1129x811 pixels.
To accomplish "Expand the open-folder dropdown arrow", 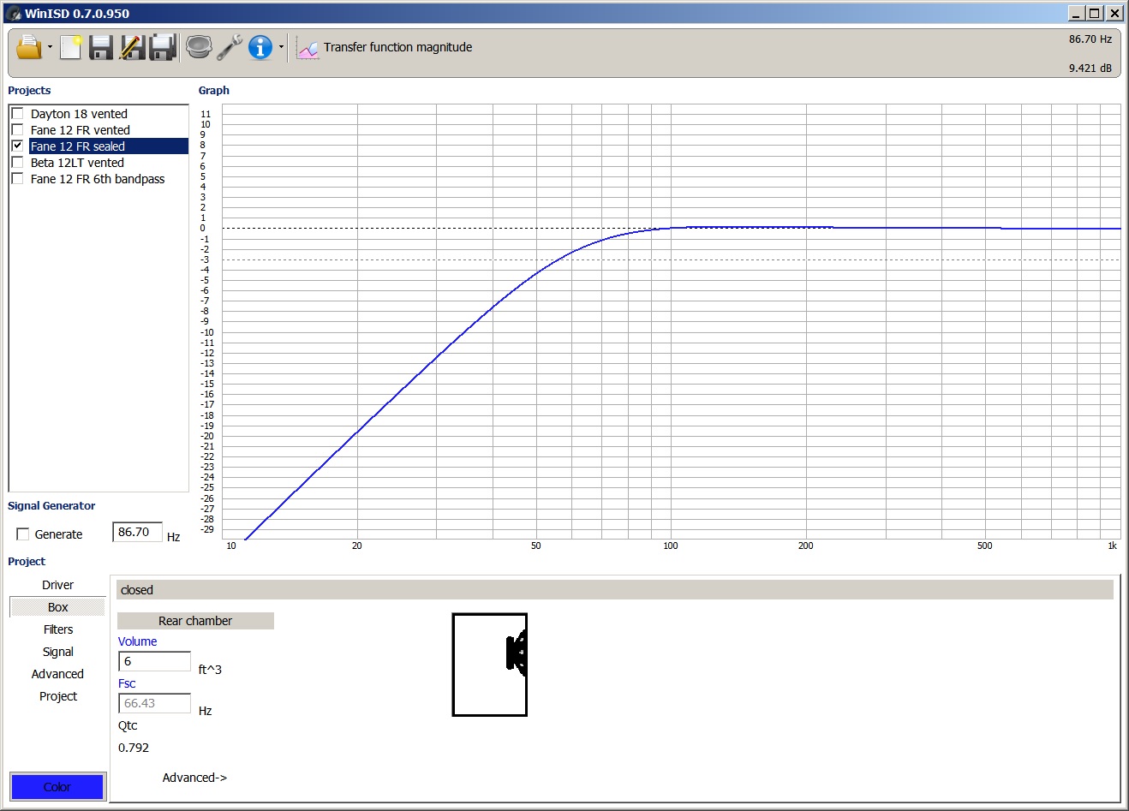I will (50, 47).
